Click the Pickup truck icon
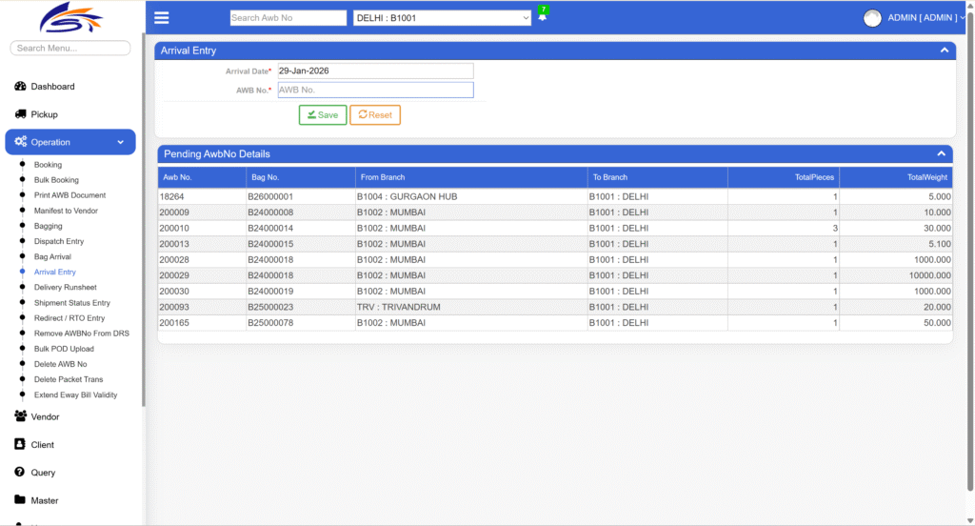Viewport: 975px width, 526px height. pos(20,114)
